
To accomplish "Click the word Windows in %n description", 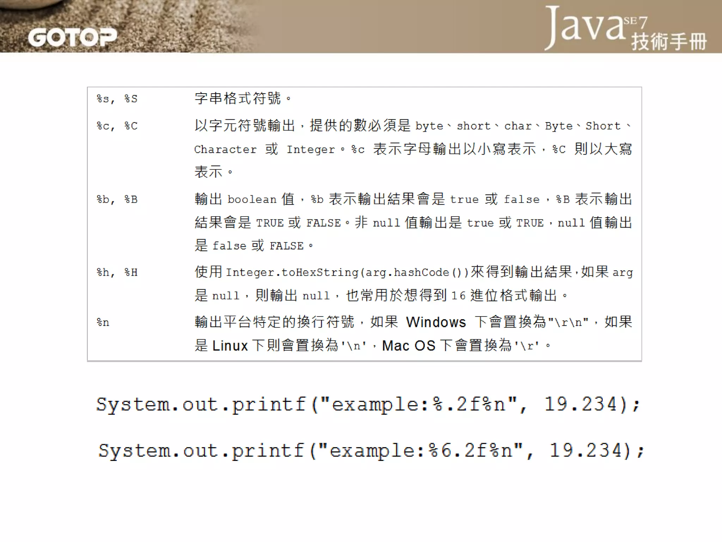I will pyautogui.click(x=436, y=322).
